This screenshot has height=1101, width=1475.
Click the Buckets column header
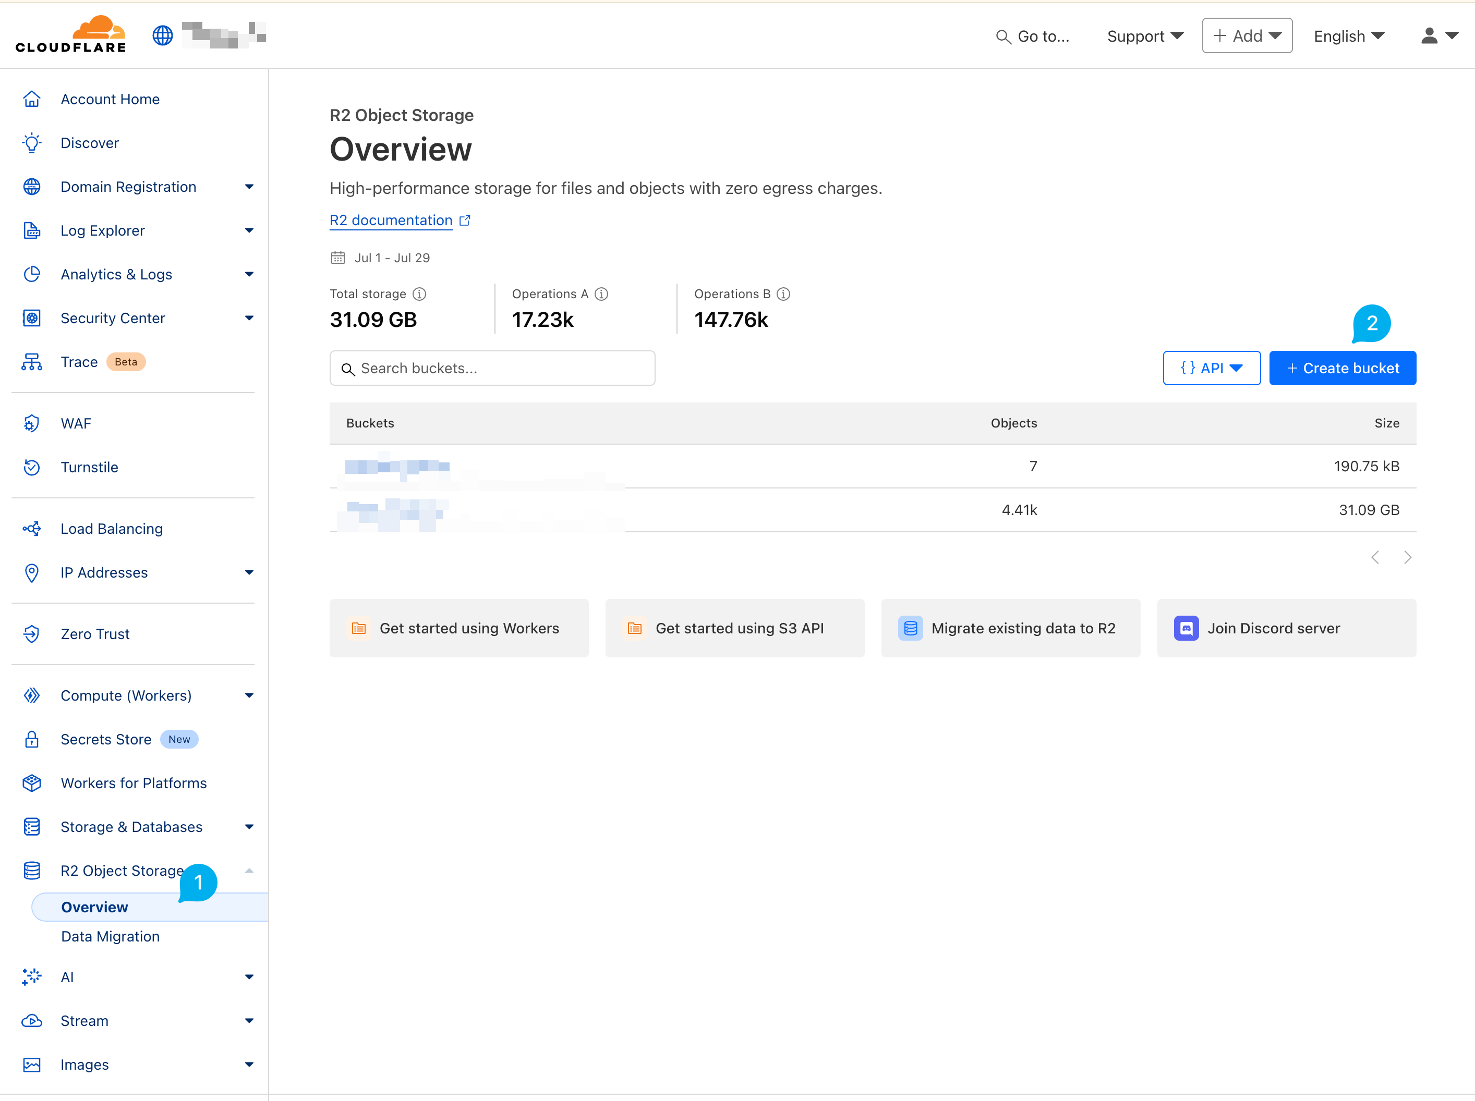pos(370,423)
